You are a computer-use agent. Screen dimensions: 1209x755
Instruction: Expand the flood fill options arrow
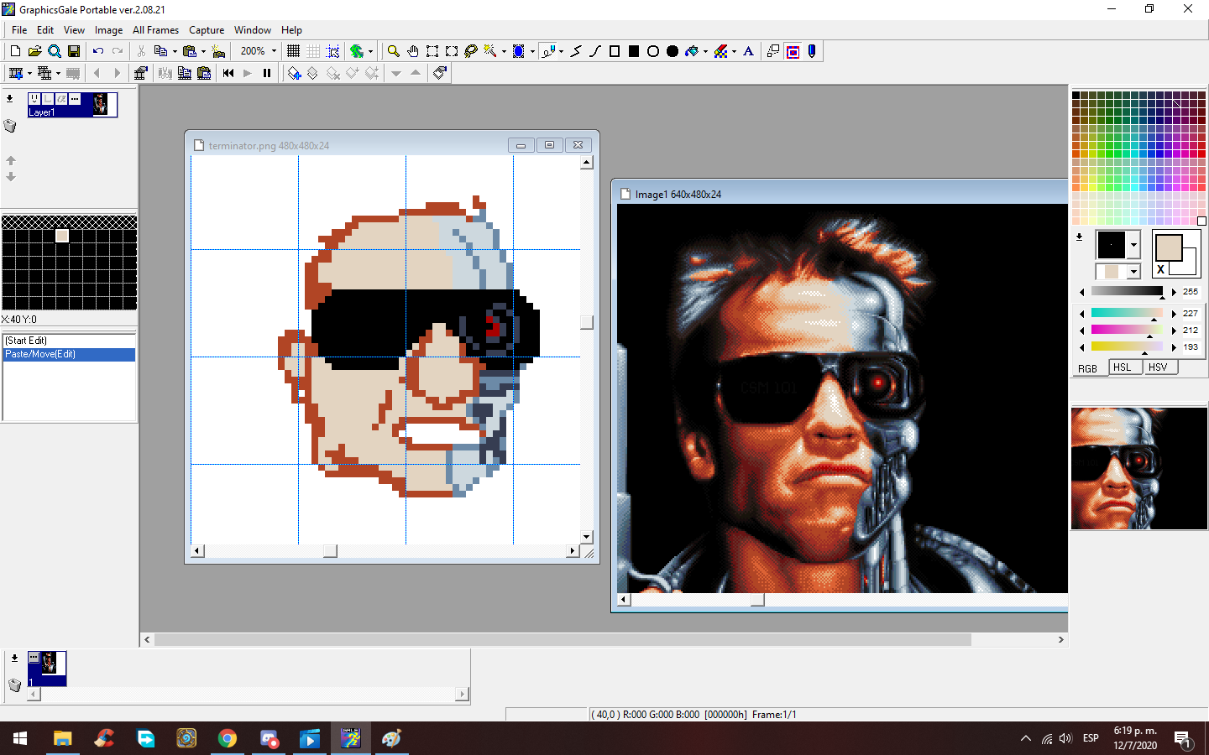point(705,51)
